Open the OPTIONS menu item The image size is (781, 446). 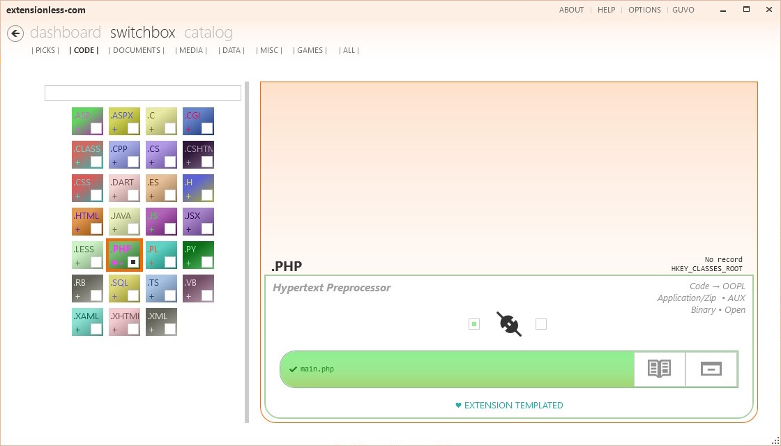point(644,10)
